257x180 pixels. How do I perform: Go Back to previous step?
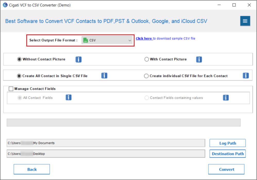(x=32, y=169)
